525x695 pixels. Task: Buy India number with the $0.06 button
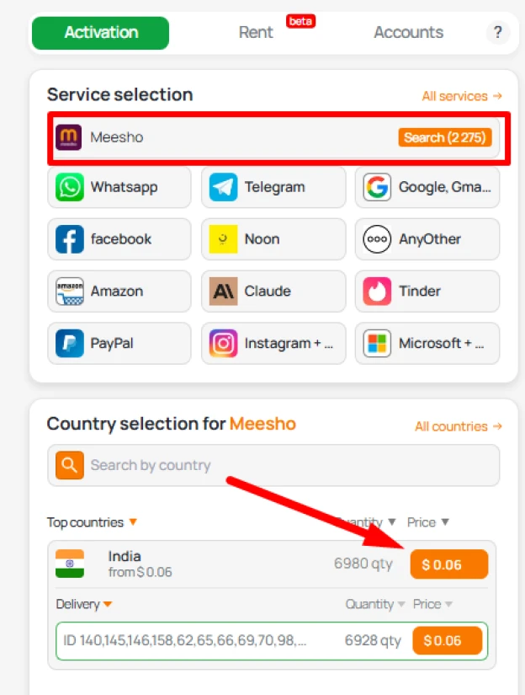448,564
